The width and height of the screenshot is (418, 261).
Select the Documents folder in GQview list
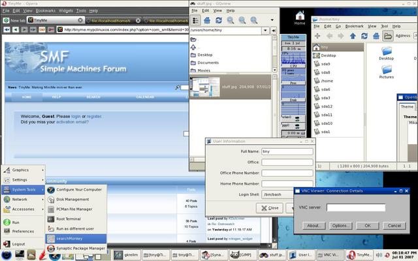click(208, 63)
